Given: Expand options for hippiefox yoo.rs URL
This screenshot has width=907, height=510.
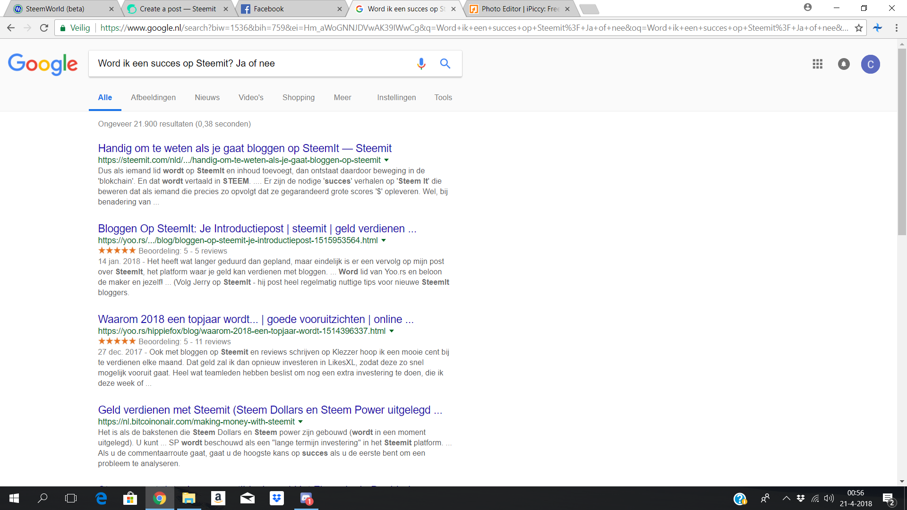Looking at the screenshot, I should [391, 331].
